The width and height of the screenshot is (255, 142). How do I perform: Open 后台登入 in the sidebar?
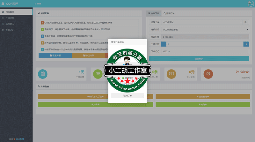coord(10,24)
